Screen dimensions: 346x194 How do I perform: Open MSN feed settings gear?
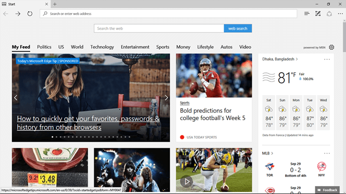pos(331,47)
